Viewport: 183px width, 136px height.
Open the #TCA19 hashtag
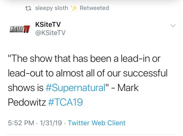(65, 102)
